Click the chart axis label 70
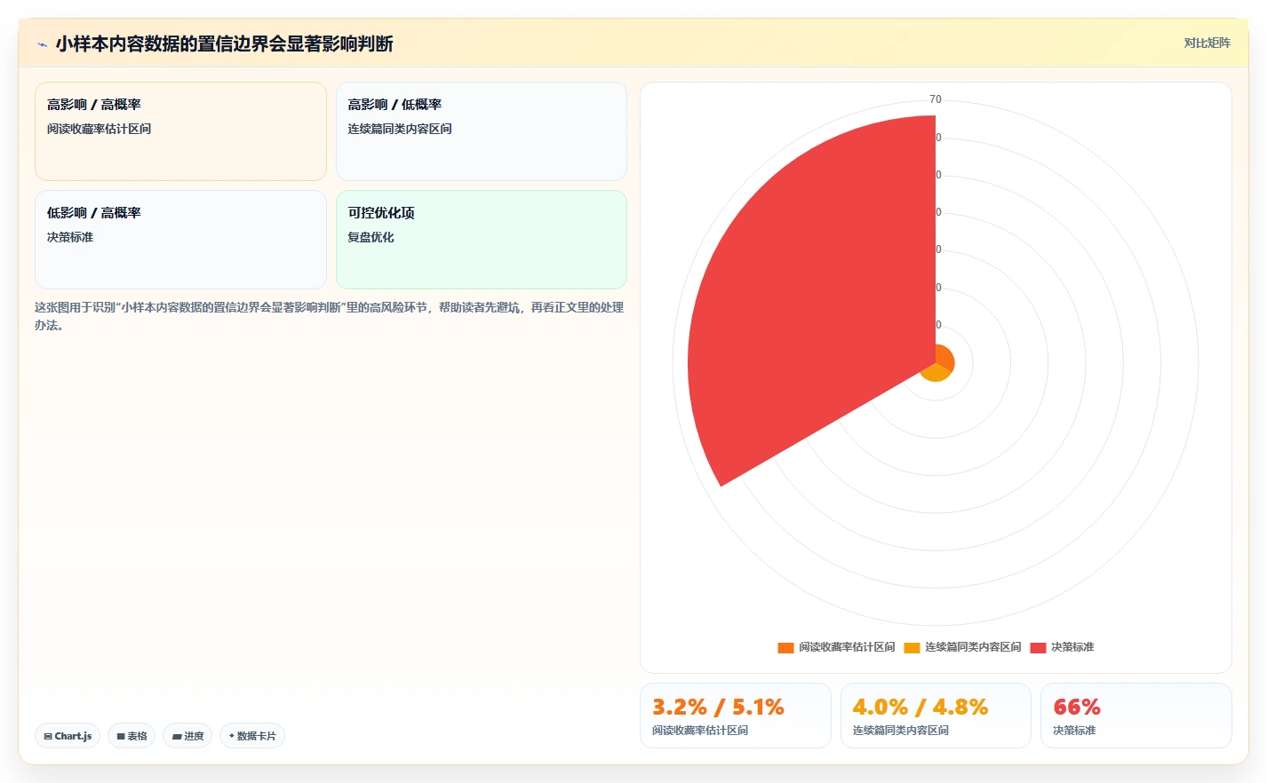 (936, 99)
